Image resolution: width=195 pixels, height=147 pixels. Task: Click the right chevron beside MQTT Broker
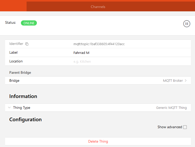pos(186,81)
